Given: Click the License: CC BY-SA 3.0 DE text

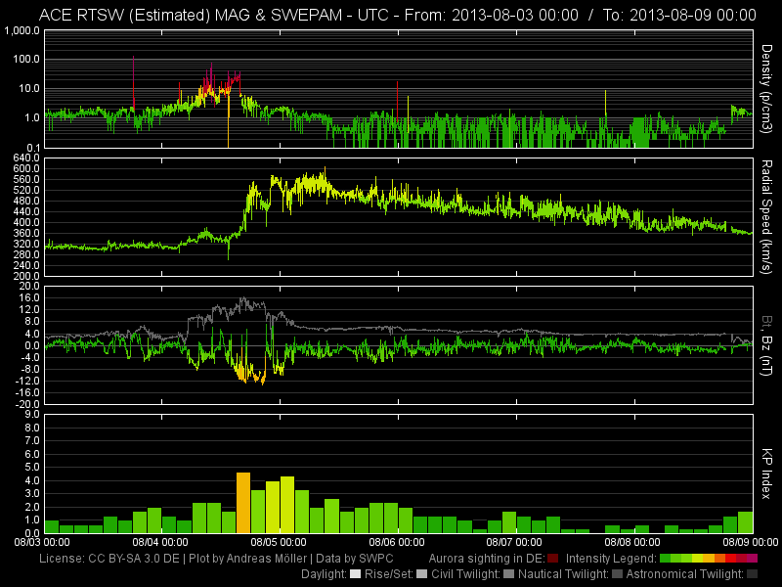Looking at the screenshot, I should coord(109,559).
